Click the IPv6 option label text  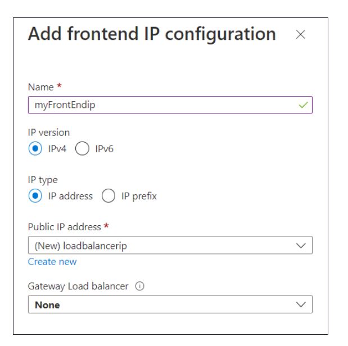tap(105, 149)
